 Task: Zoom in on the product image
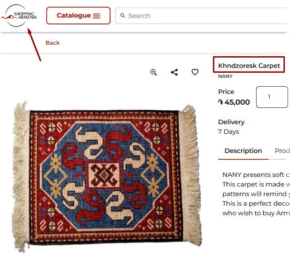154,72
